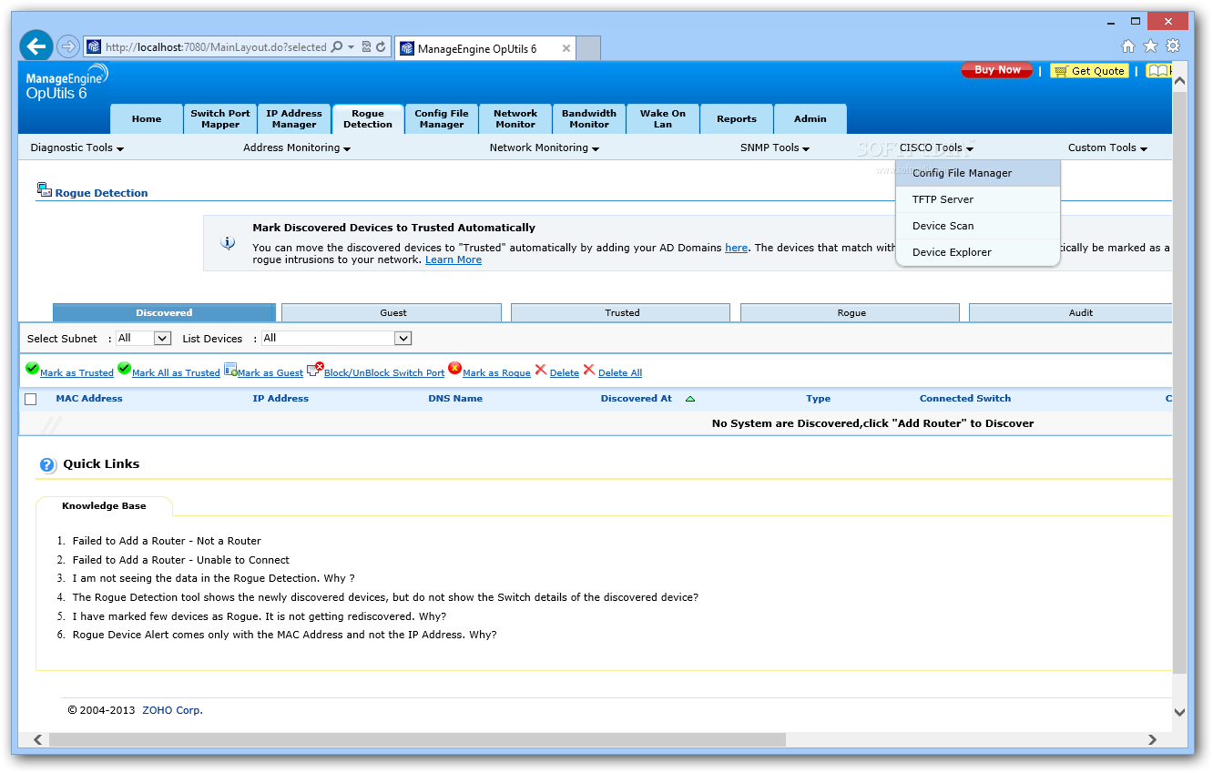Screen dimensions: 1213x773
Task: Open 'Failed to Add a Router - Not a Router'
Action: (167, 541)
